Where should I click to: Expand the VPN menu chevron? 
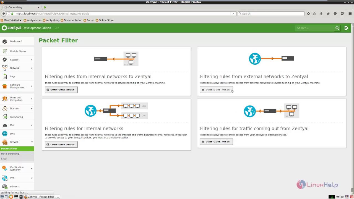click(32, 178)
